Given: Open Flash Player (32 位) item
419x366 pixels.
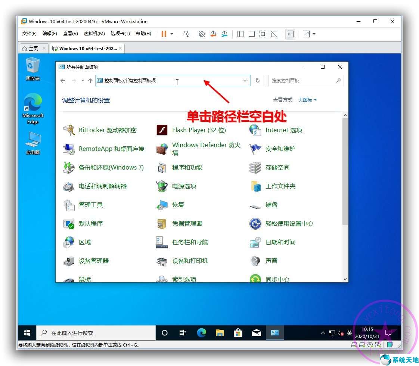Looking at the screenshot, I should point(191,130).
